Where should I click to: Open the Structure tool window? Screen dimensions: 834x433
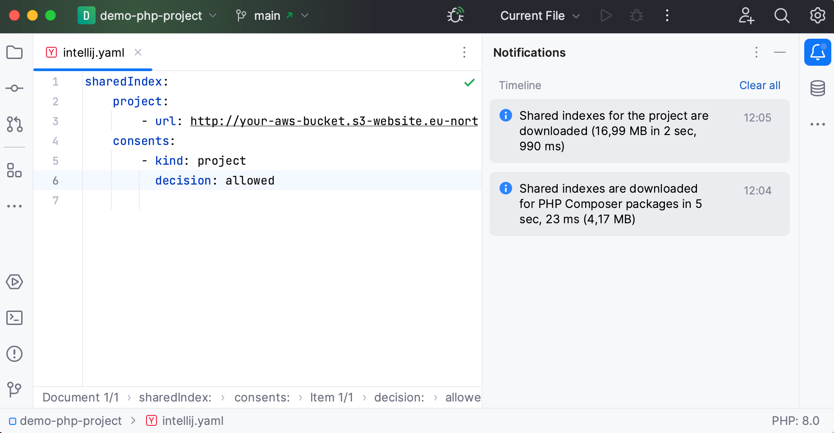coord(14,171)
